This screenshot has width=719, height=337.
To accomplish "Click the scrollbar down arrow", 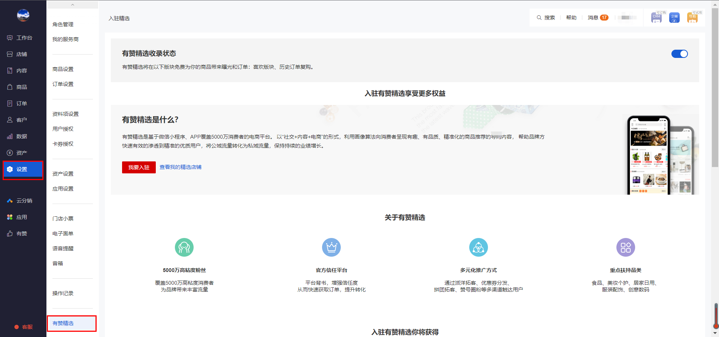I will (715, 333).
